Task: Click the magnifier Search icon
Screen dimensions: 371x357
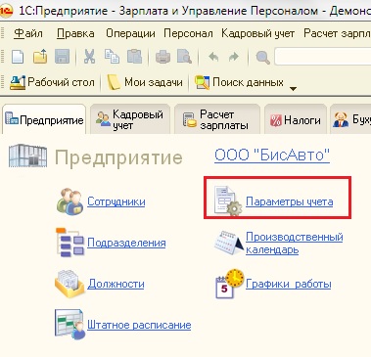Action: click(262, 58)
